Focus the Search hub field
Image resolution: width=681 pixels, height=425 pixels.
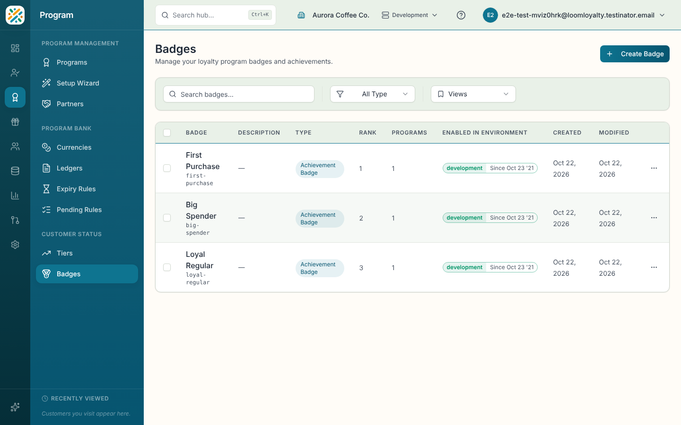point(216,15)
